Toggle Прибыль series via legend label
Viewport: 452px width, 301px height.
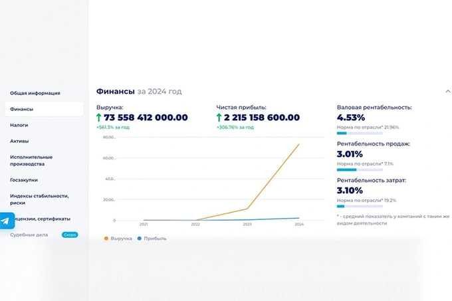coord(155,238)
